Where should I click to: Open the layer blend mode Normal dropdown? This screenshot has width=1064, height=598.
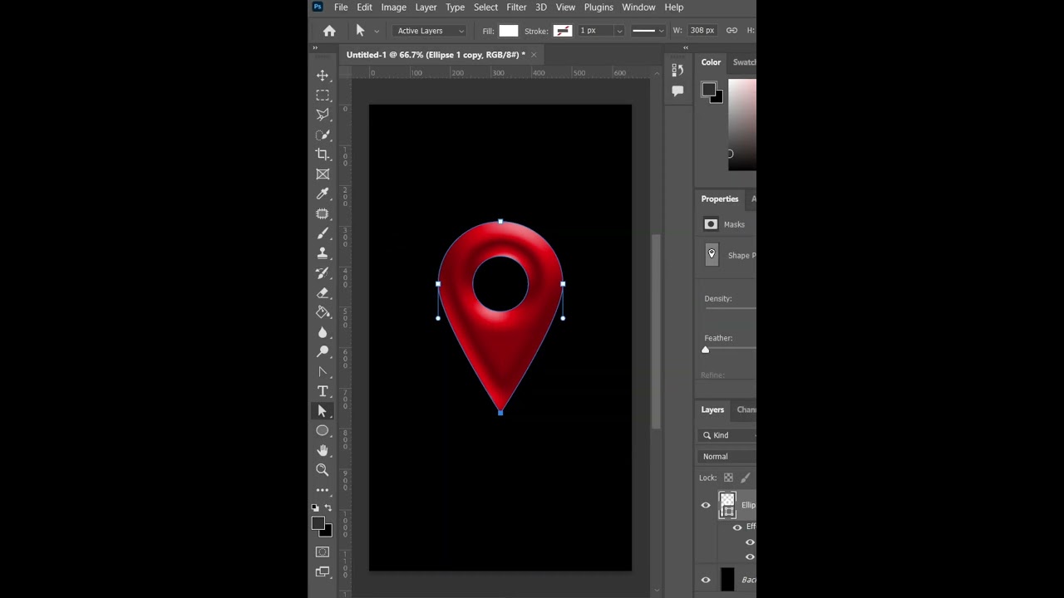pyautogui.click(x=728, y=456)
